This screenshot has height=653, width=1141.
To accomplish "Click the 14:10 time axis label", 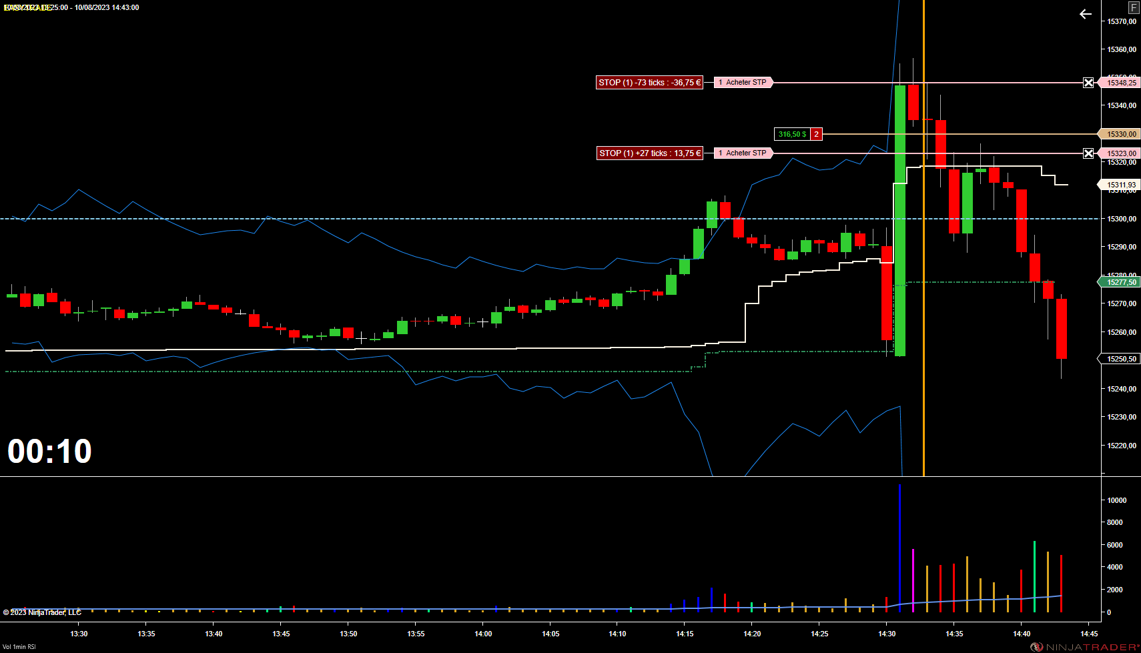I will coord(617,634).
